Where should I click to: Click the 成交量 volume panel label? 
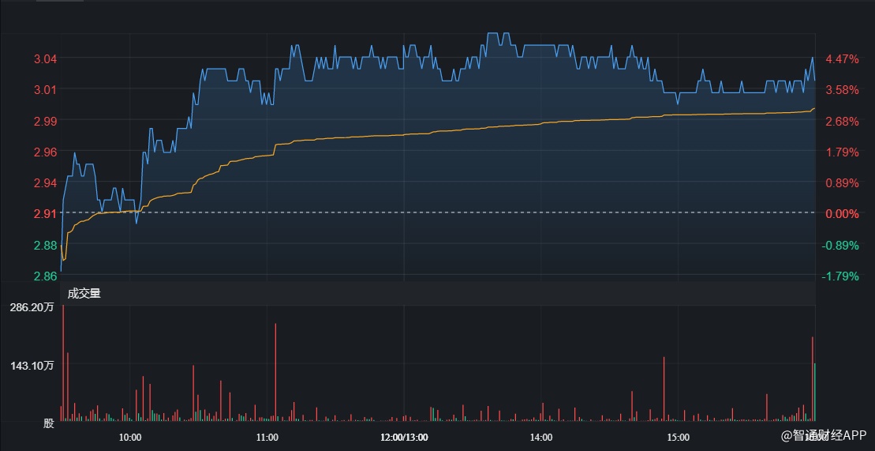84,294
